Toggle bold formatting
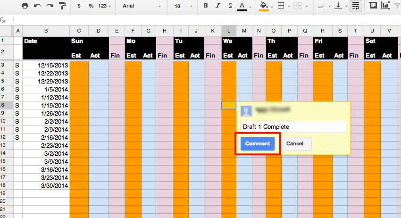This screenshot has width=401, height=218. [x=206, y=6]
